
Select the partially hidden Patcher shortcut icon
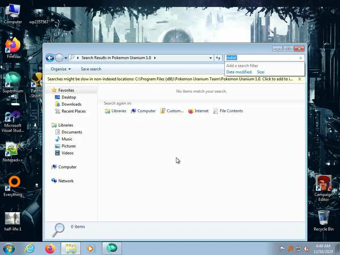pos(37,85)
